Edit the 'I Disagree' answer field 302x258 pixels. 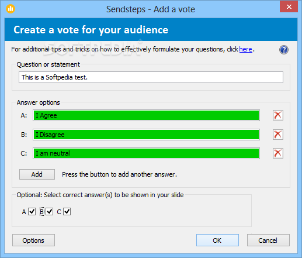146,135
